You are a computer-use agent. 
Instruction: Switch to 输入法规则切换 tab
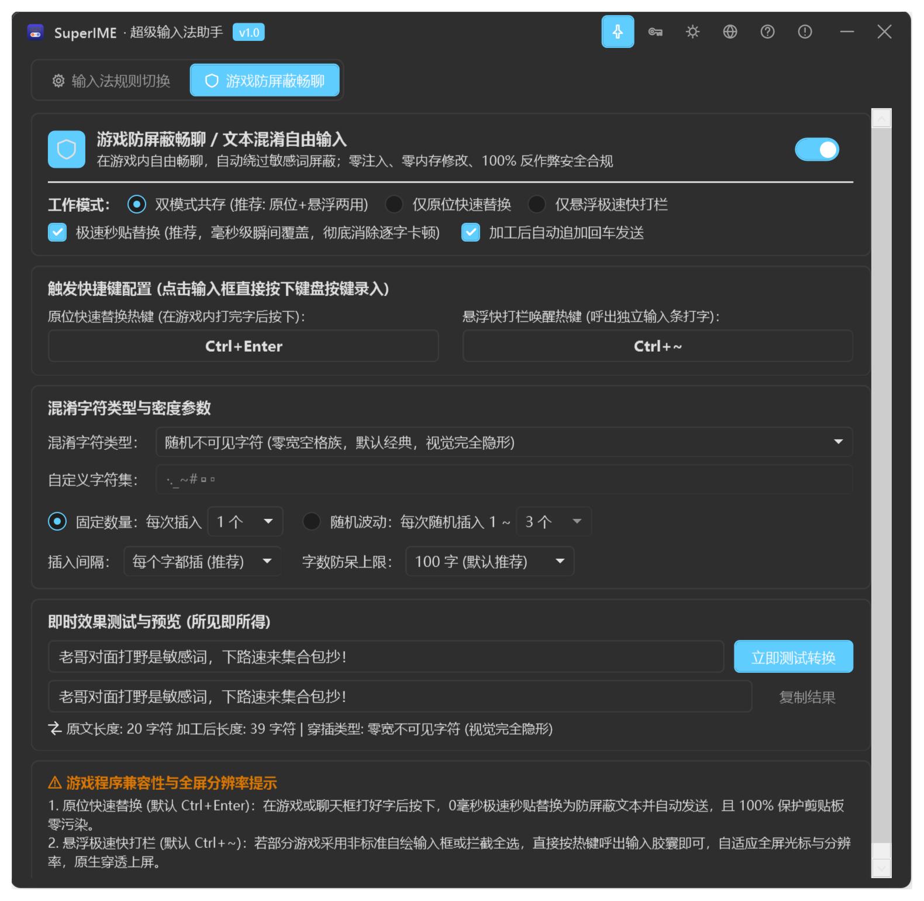[111, 81]
